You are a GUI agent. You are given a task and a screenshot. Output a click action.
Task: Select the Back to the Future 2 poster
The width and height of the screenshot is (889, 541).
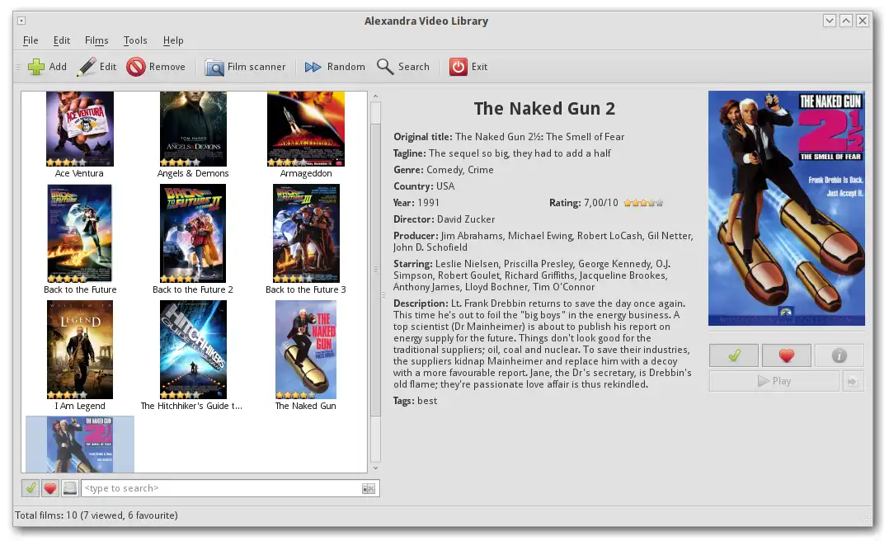coord(193,233)
